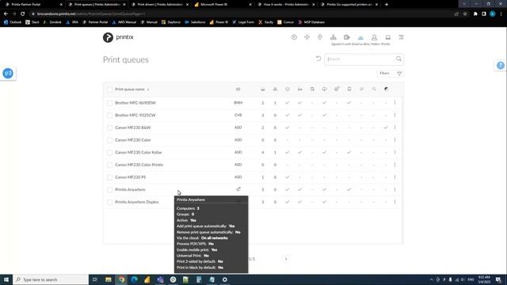Screen dimensions: 507x285
Task: Click the magnifier icon in search field
Action: 398,59
